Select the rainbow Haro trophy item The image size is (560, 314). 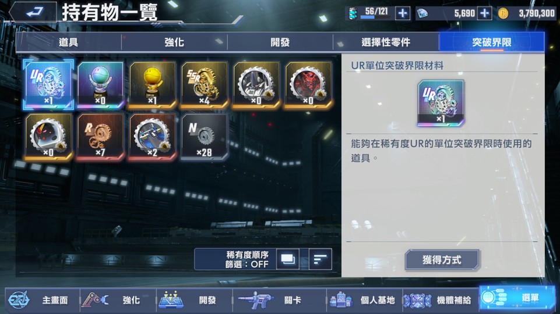pos(100,84)
